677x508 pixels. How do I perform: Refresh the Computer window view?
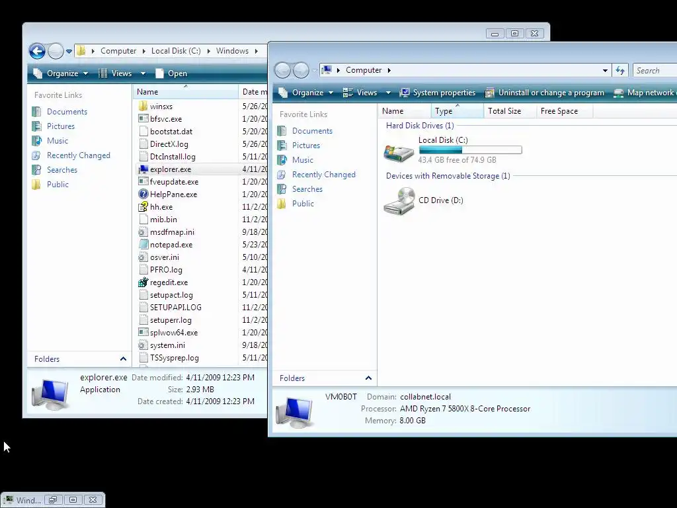tap(620, 70)
